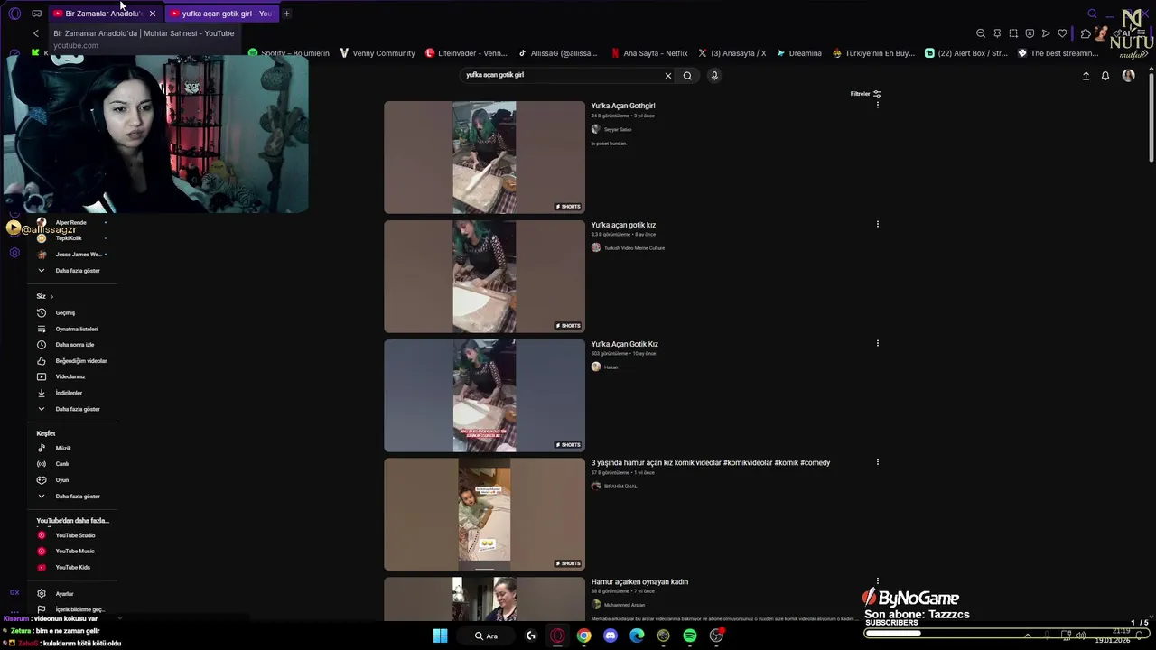Switch to yufka açan gotik girl tab

(221, 14)
